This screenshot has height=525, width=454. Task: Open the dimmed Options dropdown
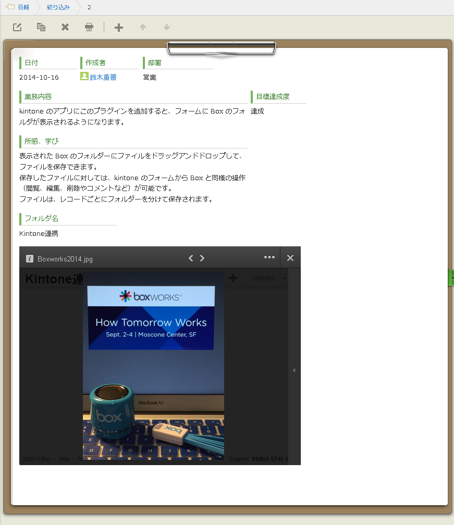click(269, 278)
